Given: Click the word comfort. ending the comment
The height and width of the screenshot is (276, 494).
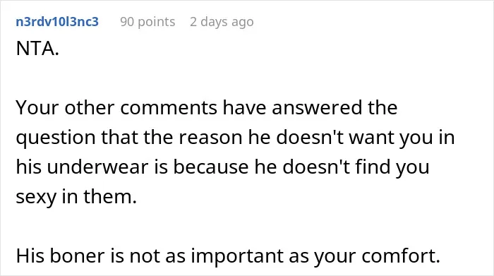Looking at the screenshot, I should pyautogui.click(x=401, y=256).
